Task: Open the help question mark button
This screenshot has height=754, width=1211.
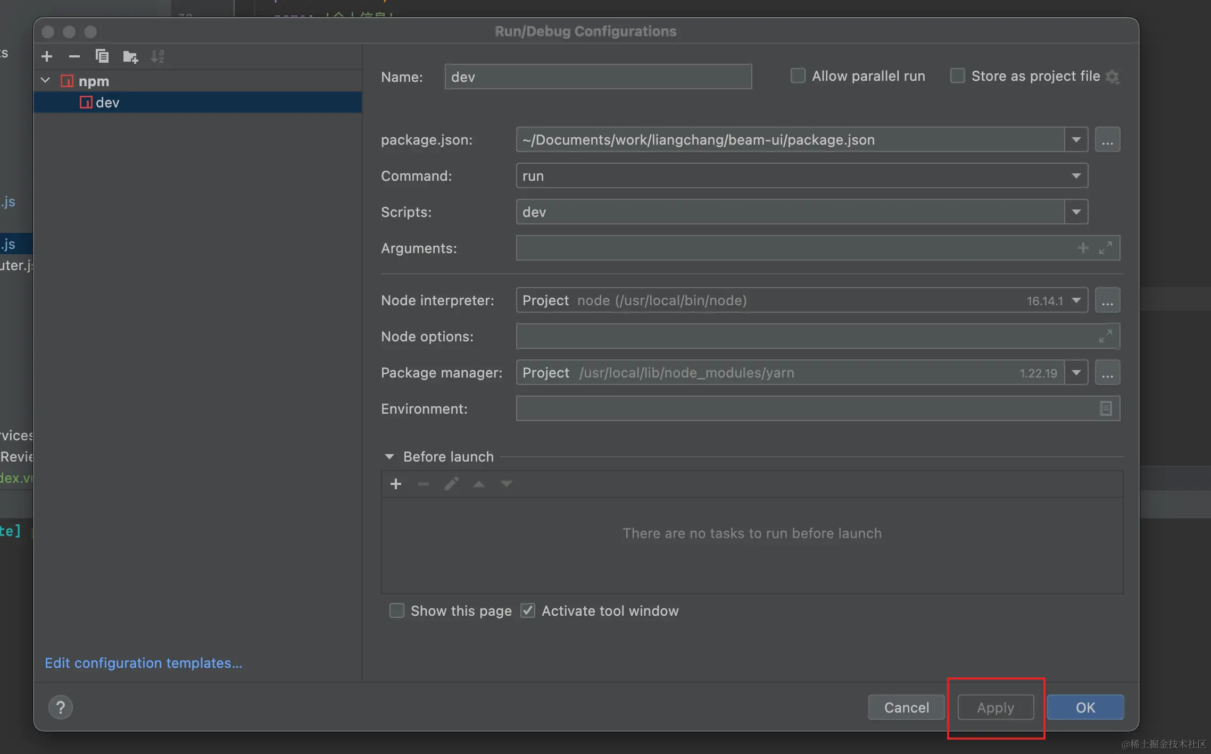Action: [x=61, y=707]
